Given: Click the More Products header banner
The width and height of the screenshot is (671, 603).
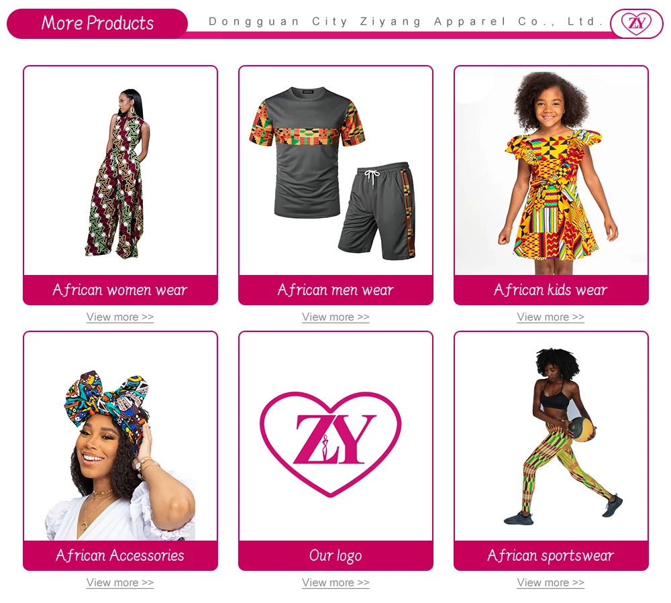Looking at the screenshot, I should coord(97,23).
